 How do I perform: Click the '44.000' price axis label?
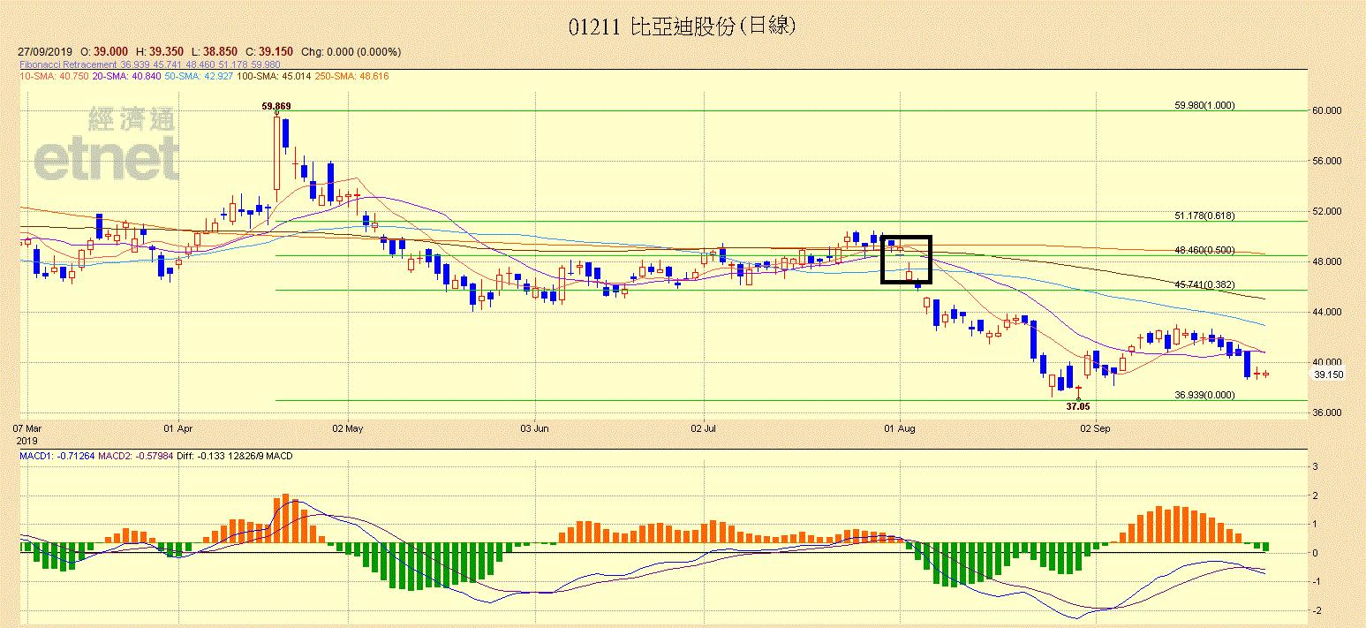point(1327,312)
